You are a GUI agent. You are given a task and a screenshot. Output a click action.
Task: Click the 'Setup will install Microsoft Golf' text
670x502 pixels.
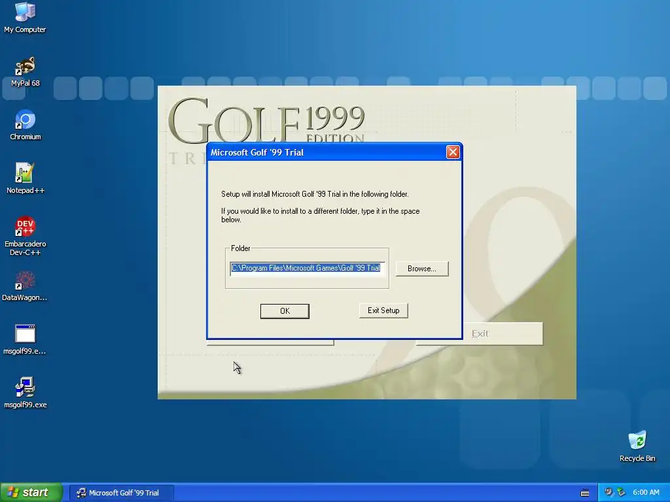(x=315, y=194)
